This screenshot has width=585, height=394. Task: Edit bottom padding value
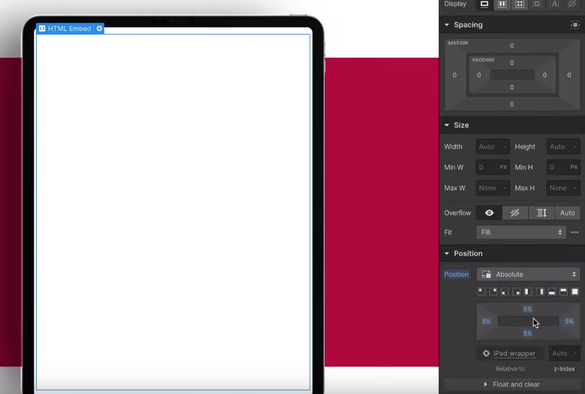coord(512,87)
